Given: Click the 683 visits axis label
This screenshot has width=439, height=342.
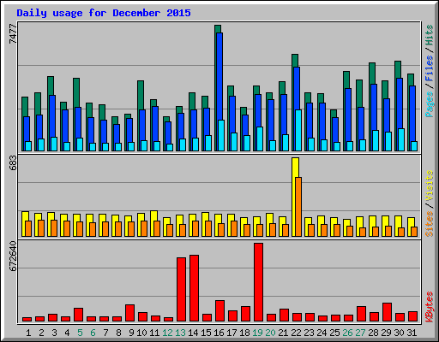Looking at the screenshot, I should pos(13,163).
